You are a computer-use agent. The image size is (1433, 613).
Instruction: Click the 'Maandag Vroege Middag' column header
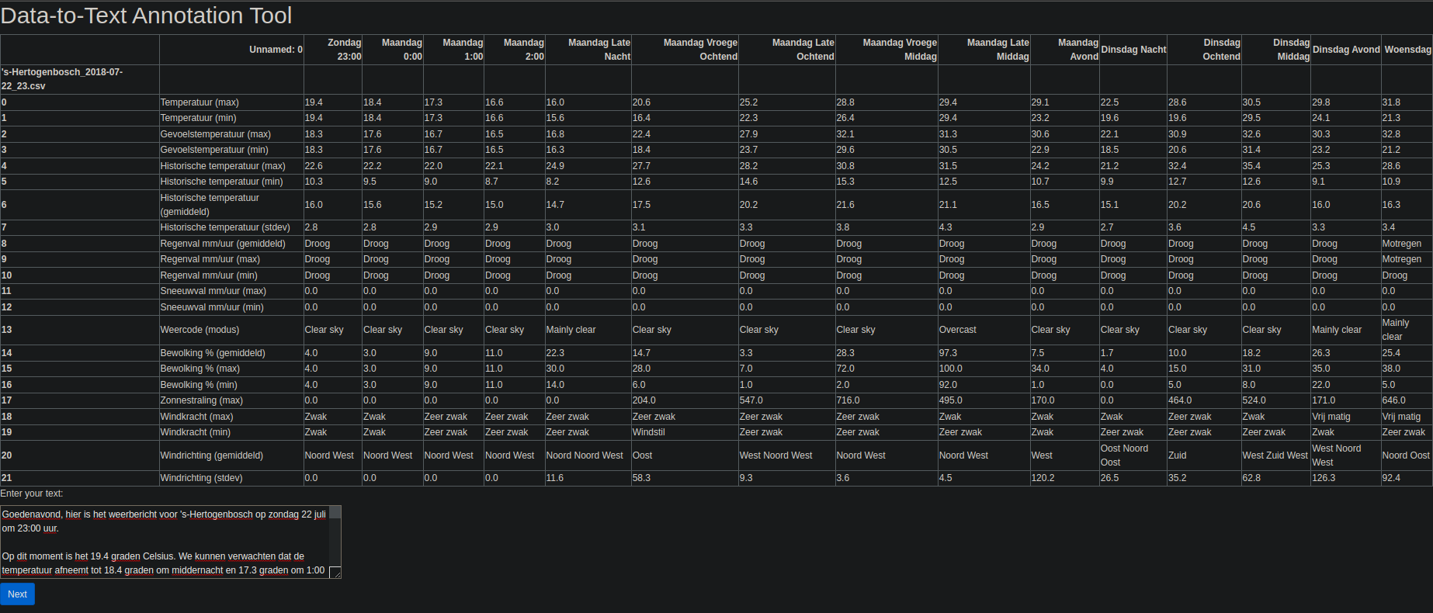(x=900, y=50)
